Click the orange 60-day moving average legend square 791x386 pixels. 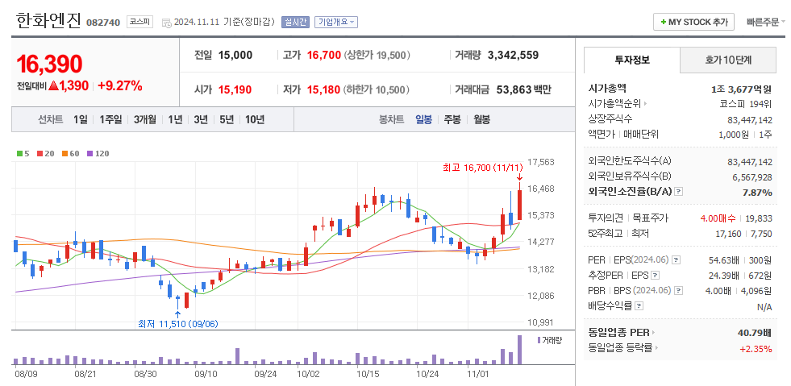coord(65,154)
